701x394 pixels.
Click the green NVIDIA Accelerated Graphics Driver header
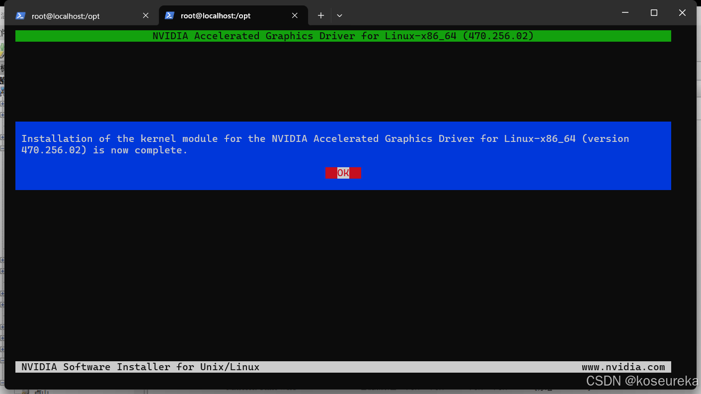pos(343,36)
